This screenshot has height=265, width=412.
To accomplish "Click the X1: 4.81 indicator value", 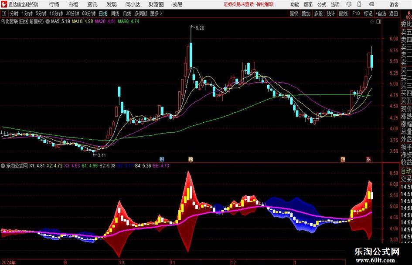I will pos(37,165).
